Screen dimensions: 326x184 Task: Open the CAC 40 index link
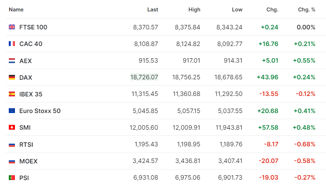[31, 44]
